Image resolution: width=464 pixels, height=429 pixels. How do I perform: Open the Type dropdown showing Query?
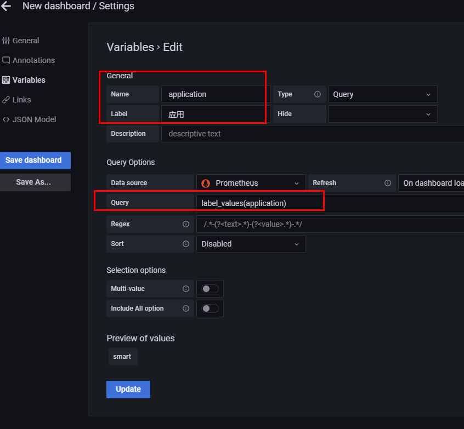(383, 94)
